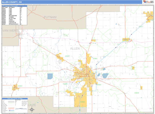Click the 45817 ZIP code label

pos(141,27)
